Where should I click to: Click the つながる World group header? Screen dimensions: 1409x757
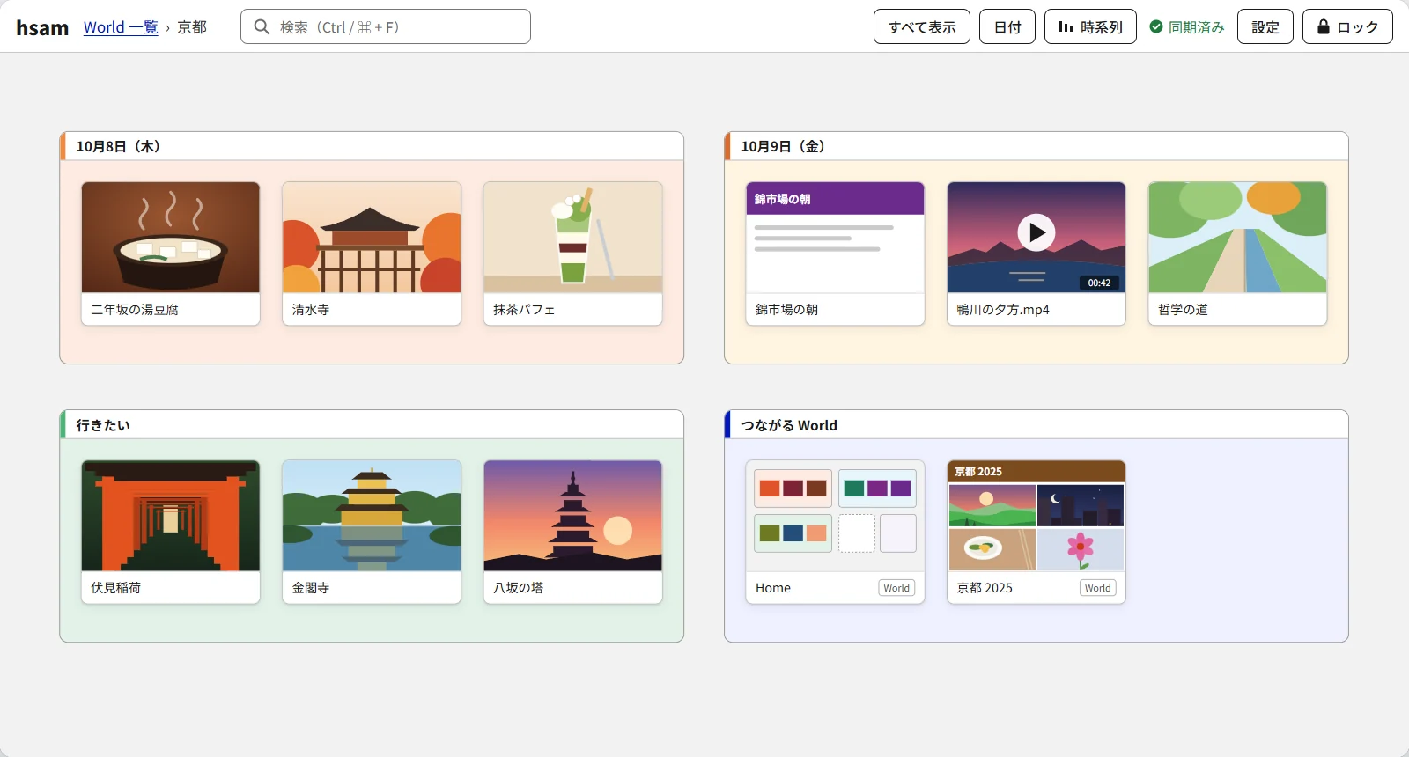pos(1036,424)
